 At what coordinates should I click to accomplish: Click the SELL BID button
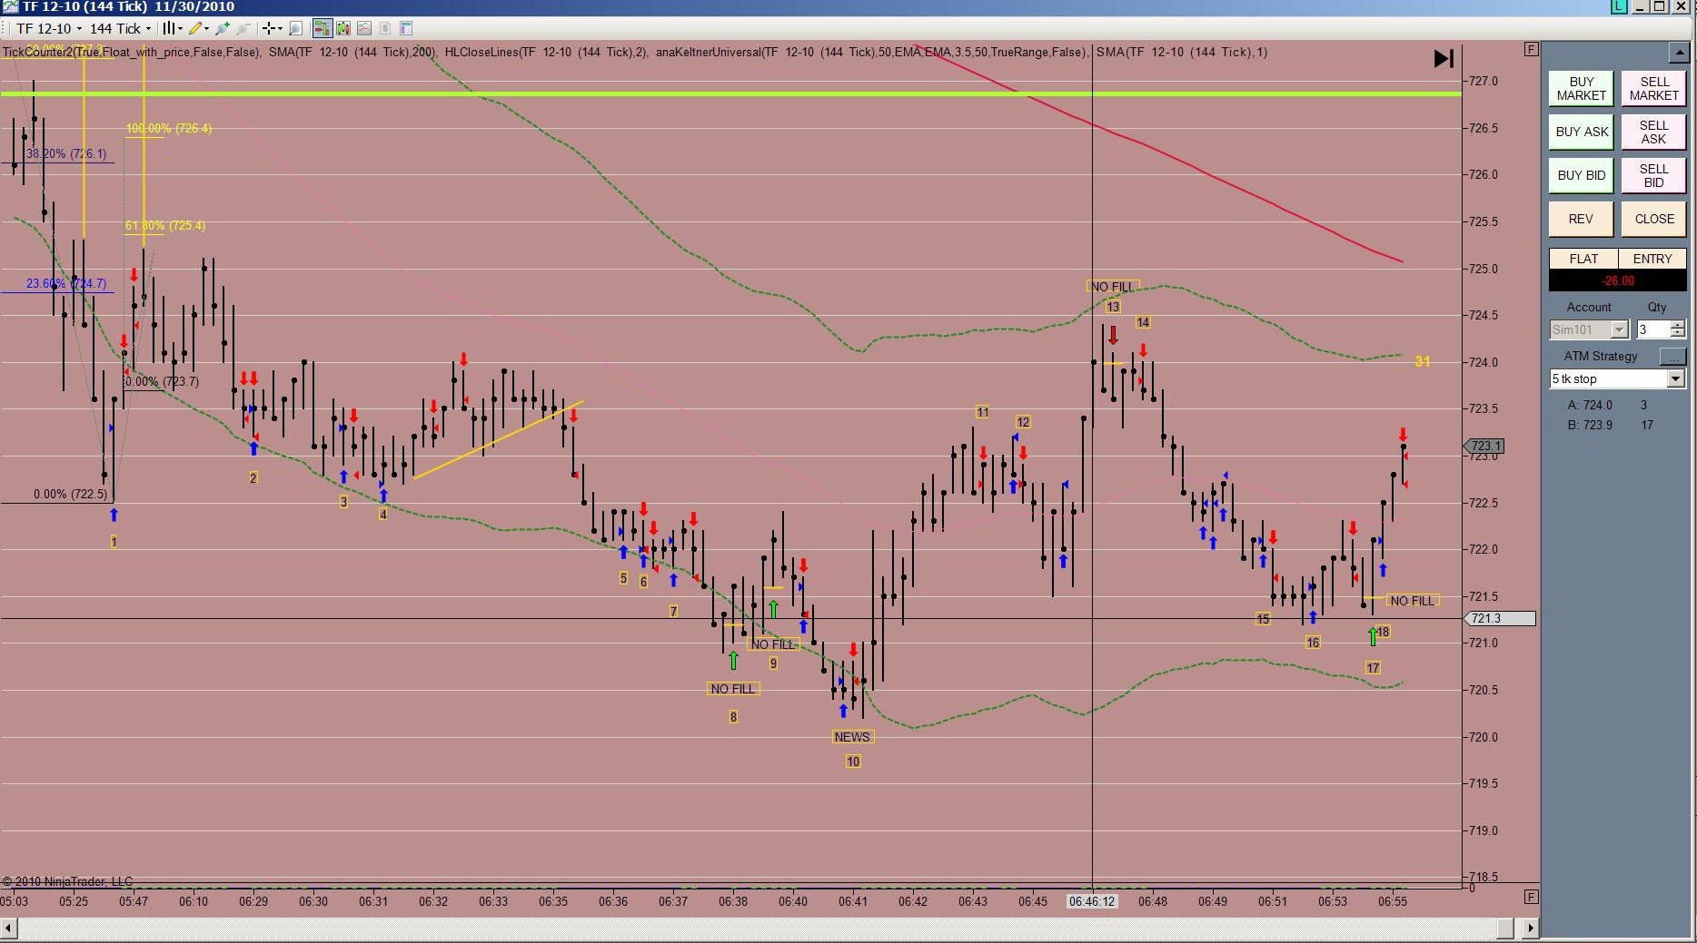coord(1653,175)
